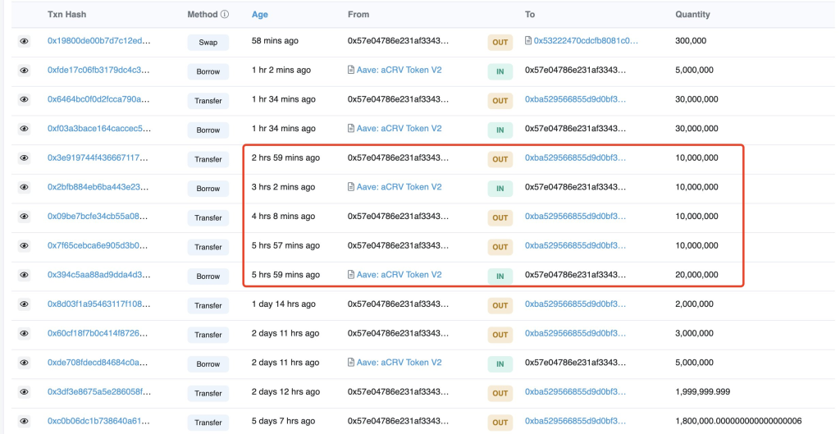The width and height of the screenshot is (840, 434).
Task: Open 0xba529566855d9d0bf3 in 4 hrs 8 mins row
Action: pos(575,217)
